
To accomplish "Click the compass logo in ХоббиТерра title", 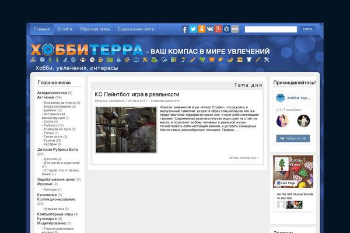I will coord(48,50).
